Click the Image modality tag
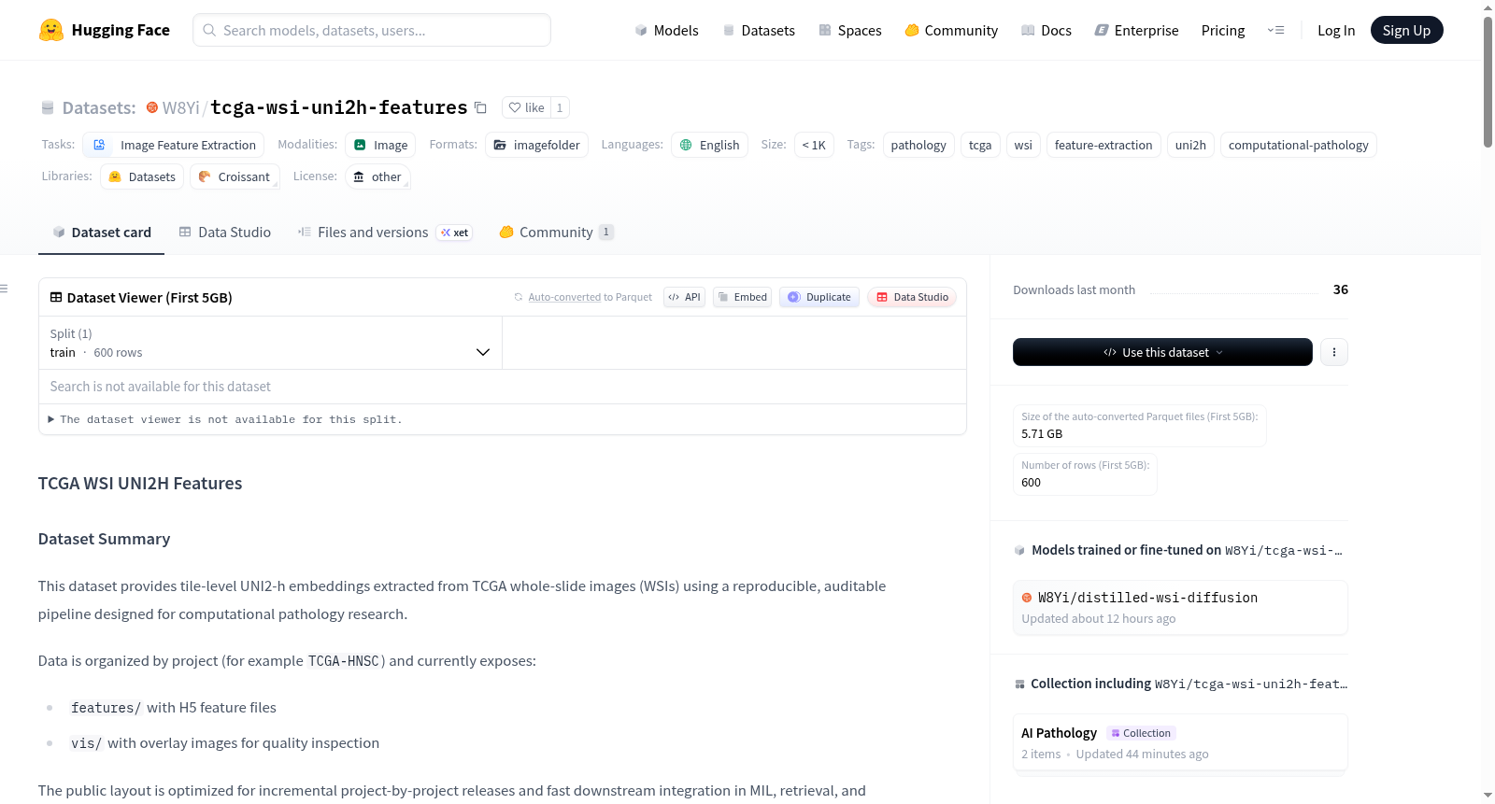 [380, 145]
